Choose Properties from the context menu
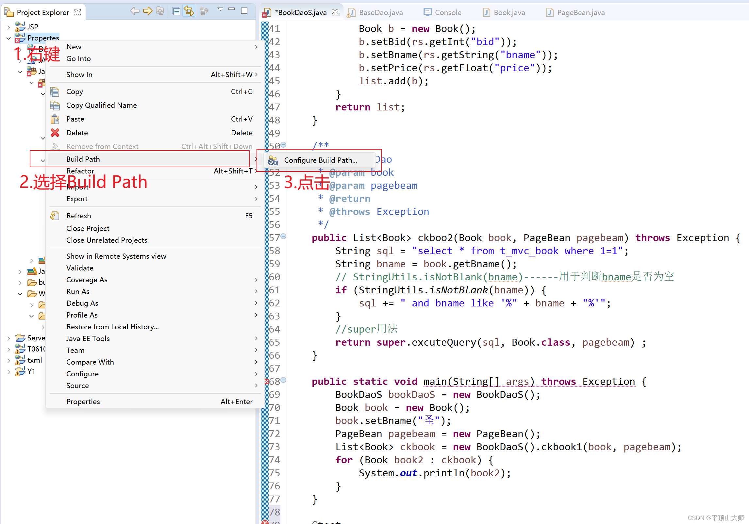Image resolution: width=749 pixels, height=524 pixels. point(83,401)
